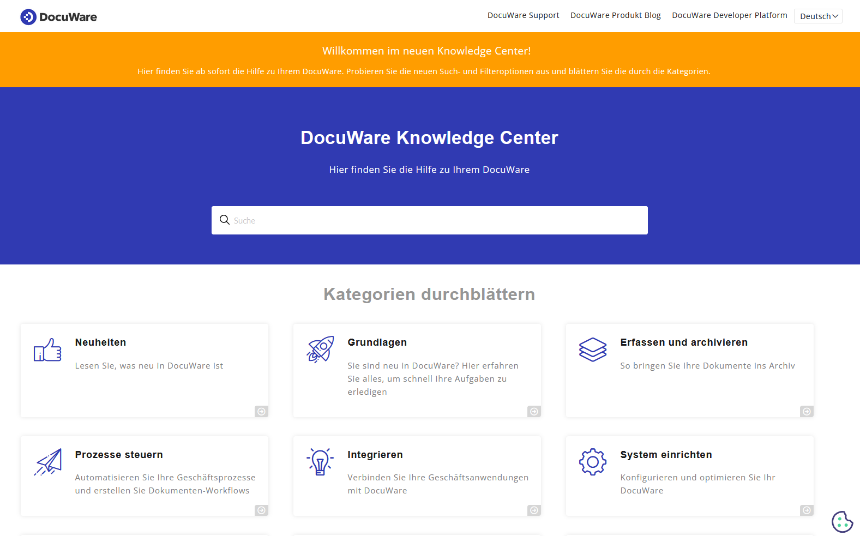Open the Deutsch language dropdown

[818, 16]
